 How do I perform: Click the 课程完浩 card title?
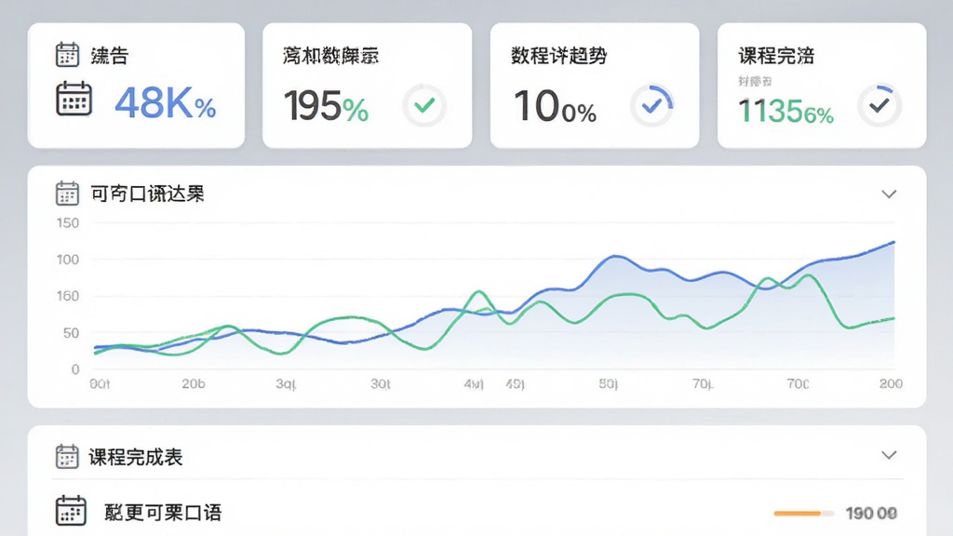pos(776,56)
